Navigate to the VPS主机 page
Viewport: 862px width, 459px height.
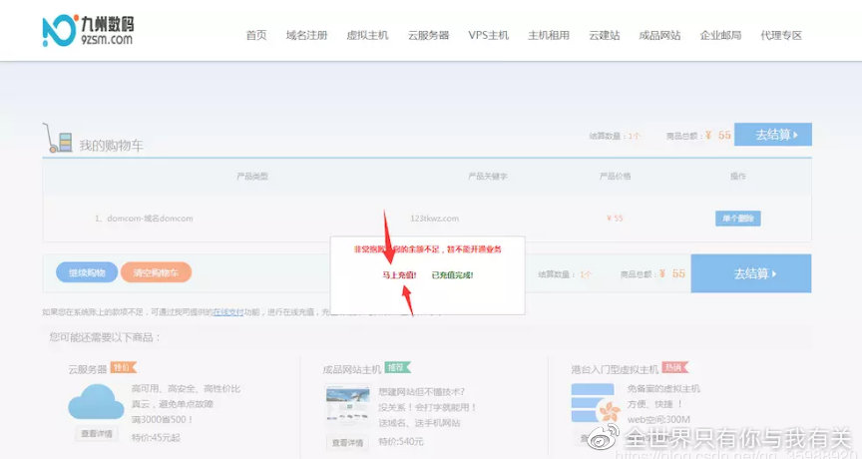point(488,35)
